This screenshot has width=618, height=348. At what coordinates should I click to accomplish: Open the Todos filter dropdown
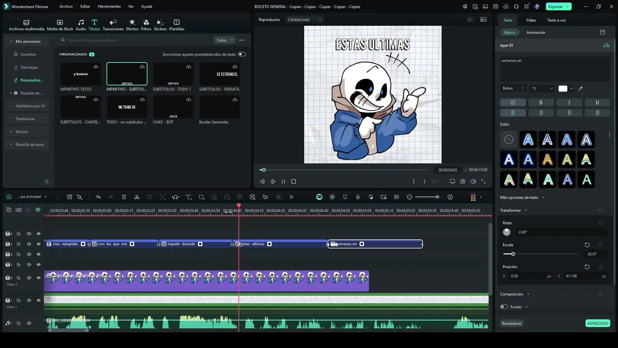[x=225, y=40]
